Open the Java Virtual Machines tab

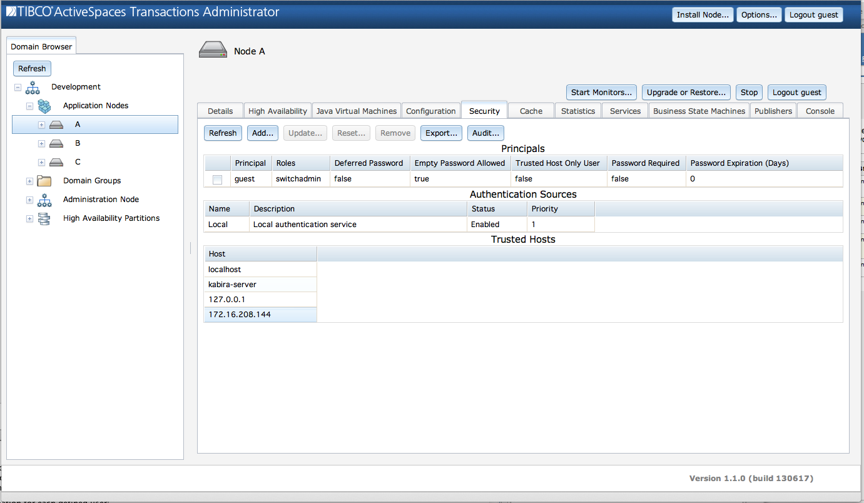pos(356,111)
